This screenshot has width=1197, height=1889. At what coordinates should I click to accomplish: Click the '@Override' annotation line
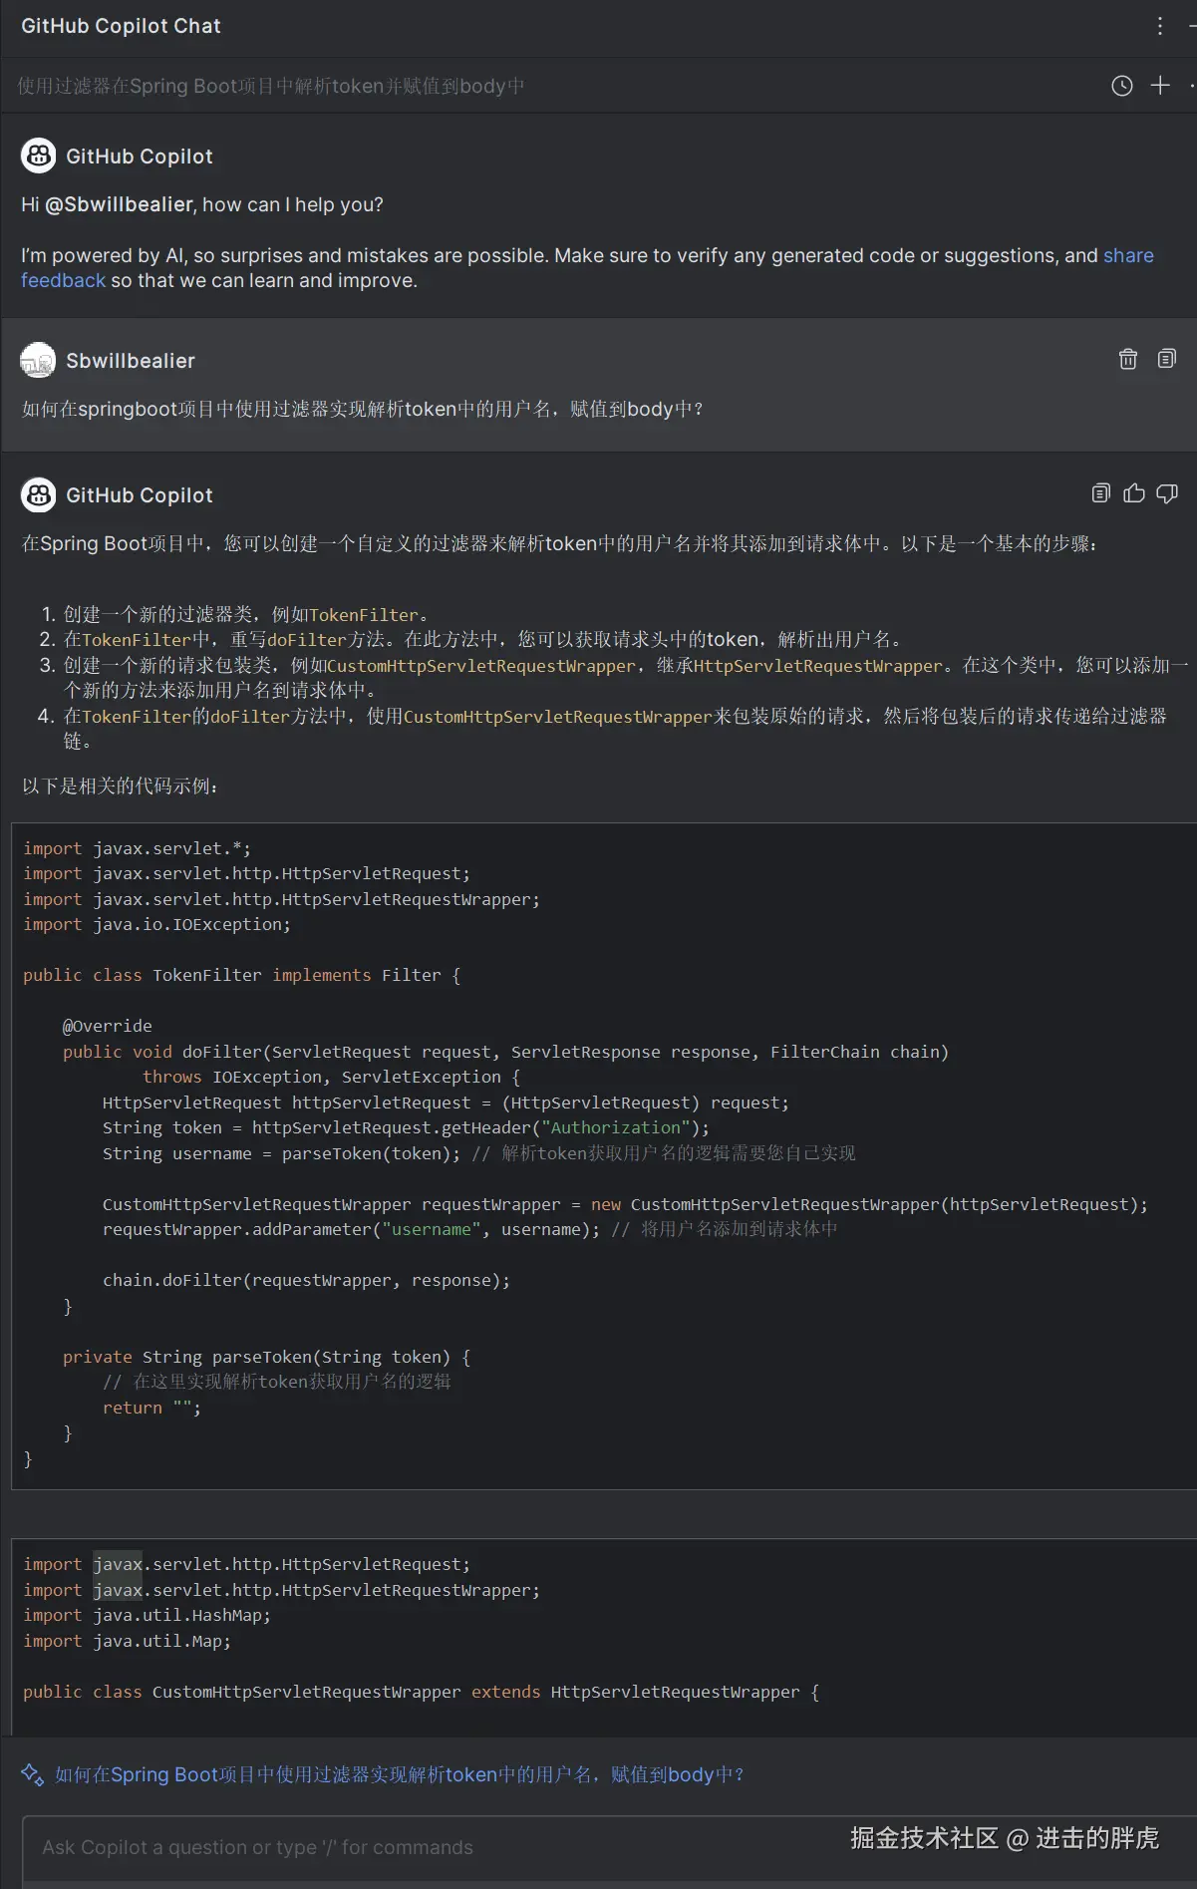(x=108, y=1026)
